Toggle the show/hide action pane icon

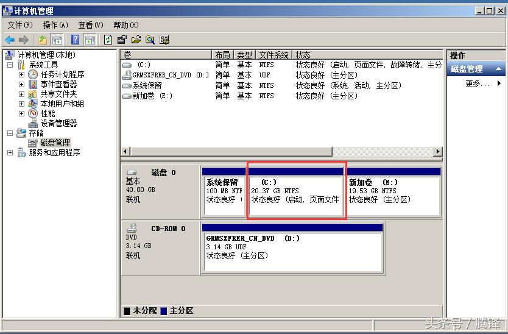click(x=90, y=40)
